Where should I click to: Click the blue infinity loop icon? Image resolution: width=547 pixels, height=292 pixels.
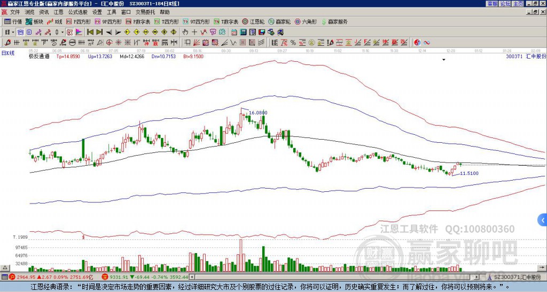point(426,43)
